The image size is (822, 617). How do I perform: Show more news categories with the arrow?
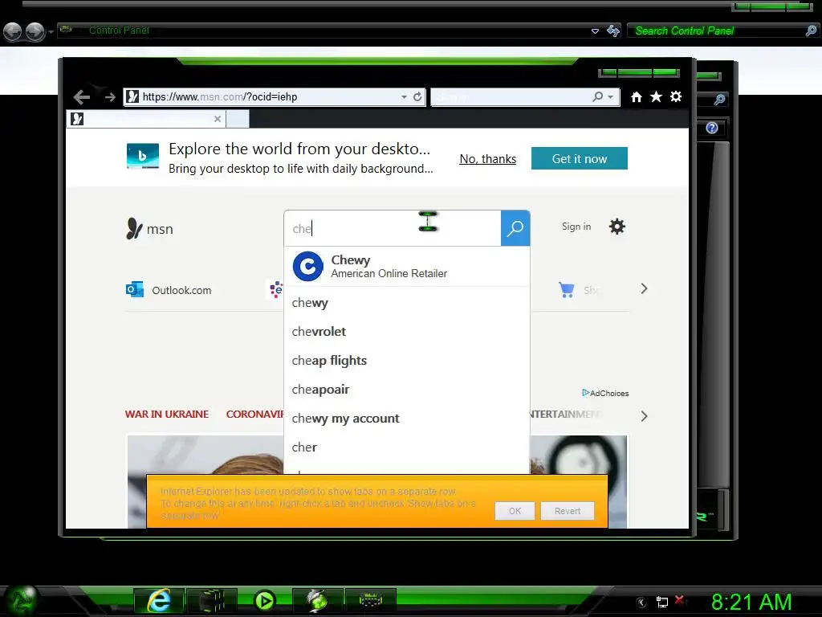(x=645, y=417)
